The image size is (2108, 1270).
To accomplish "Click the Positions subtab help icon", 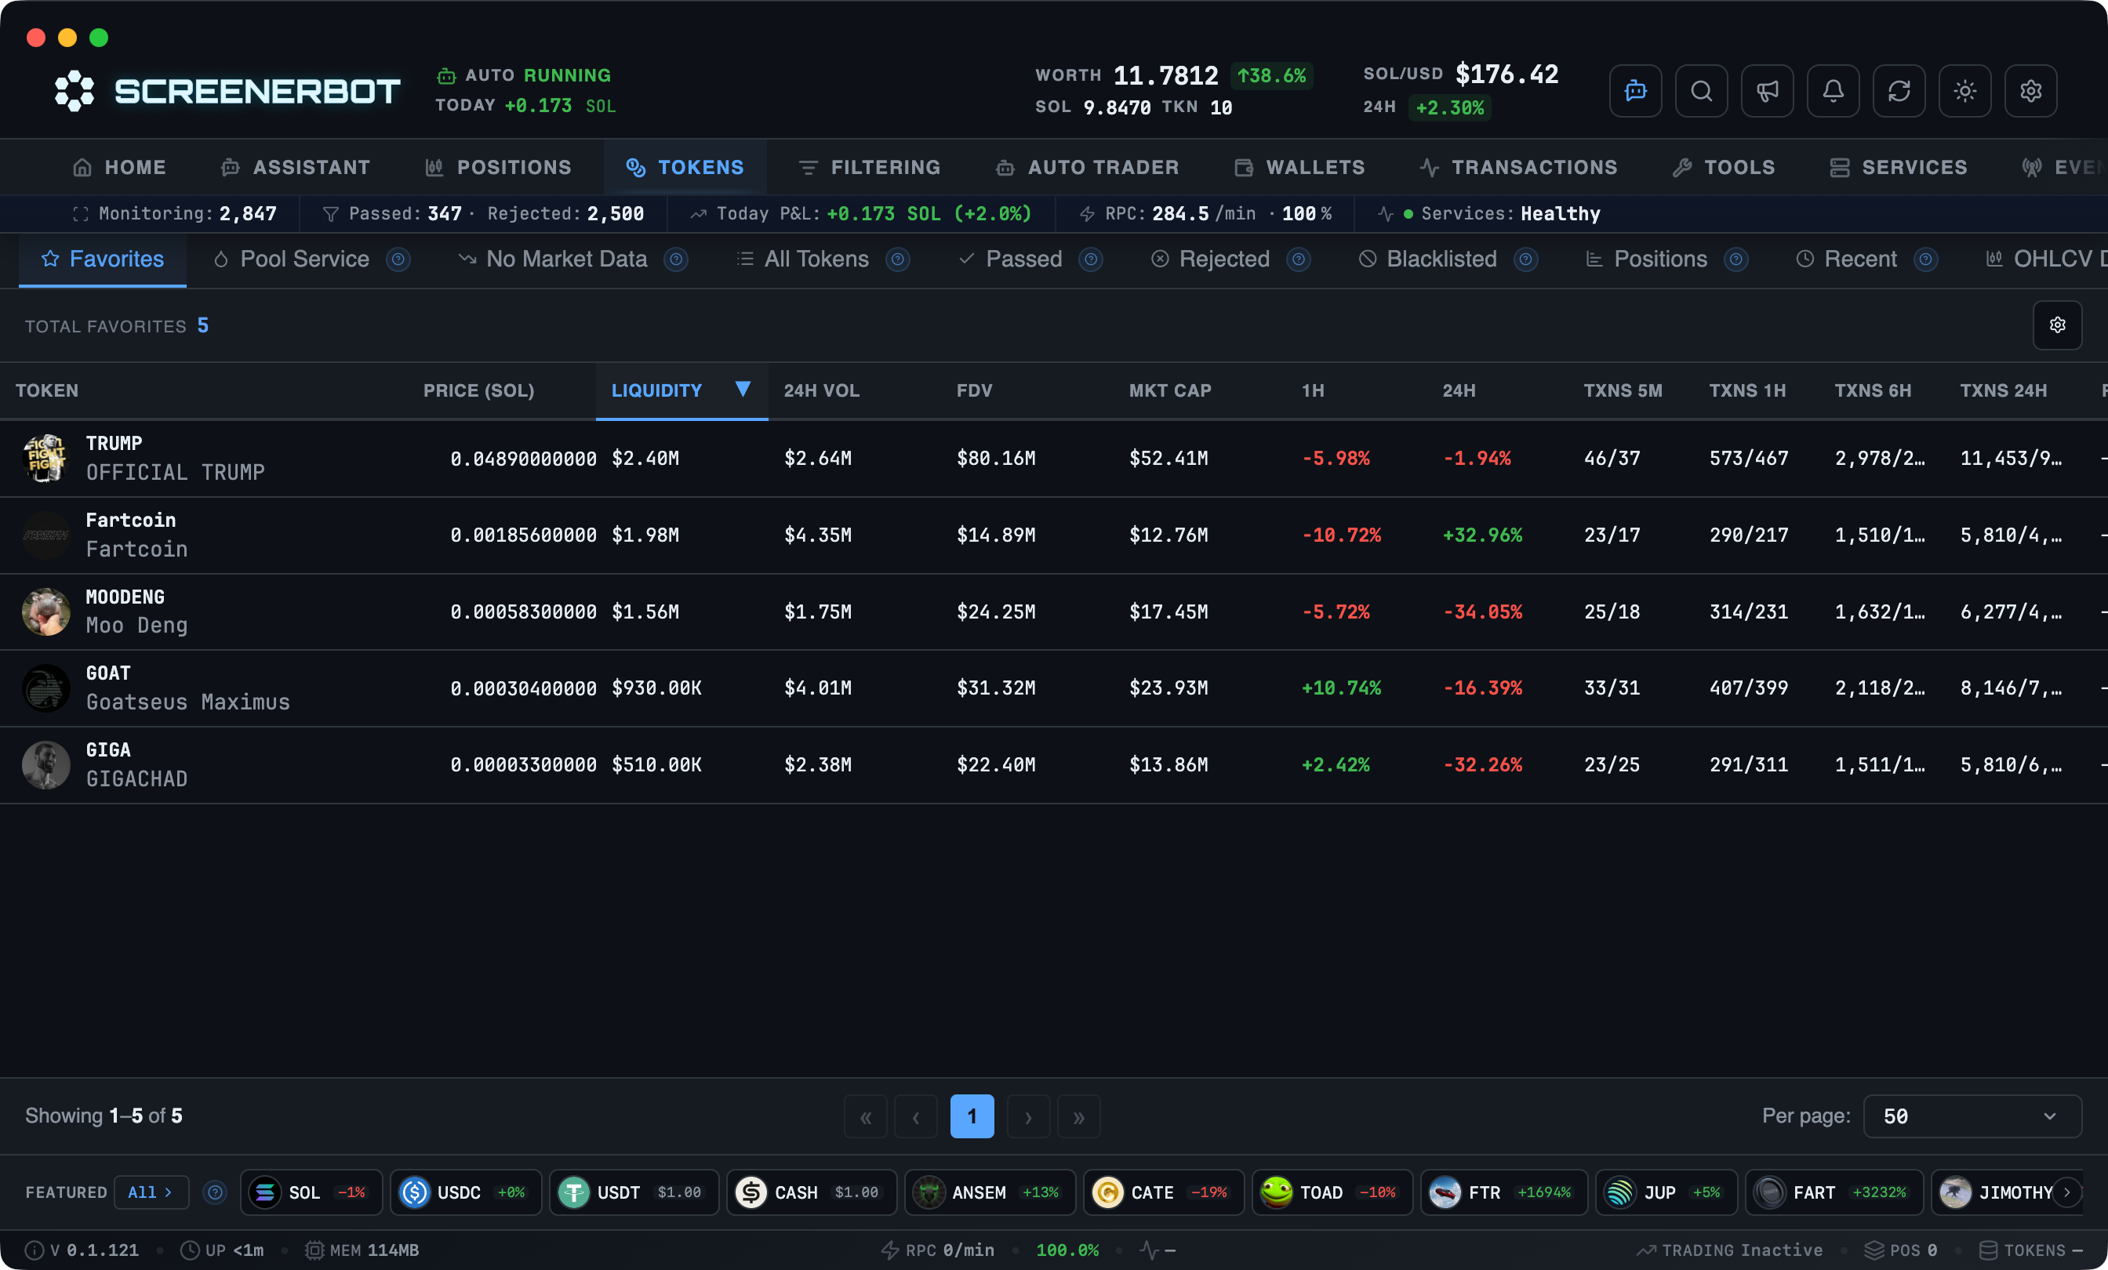I will pyautogui.click(x=1735, y=259).
